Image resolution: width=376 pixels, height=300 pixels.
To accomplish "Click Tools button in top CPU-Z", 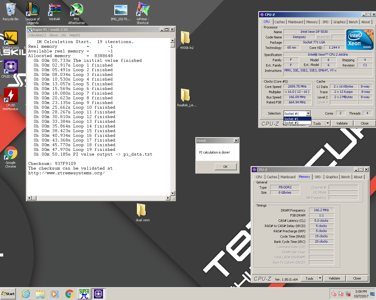I will click(317, 123).
